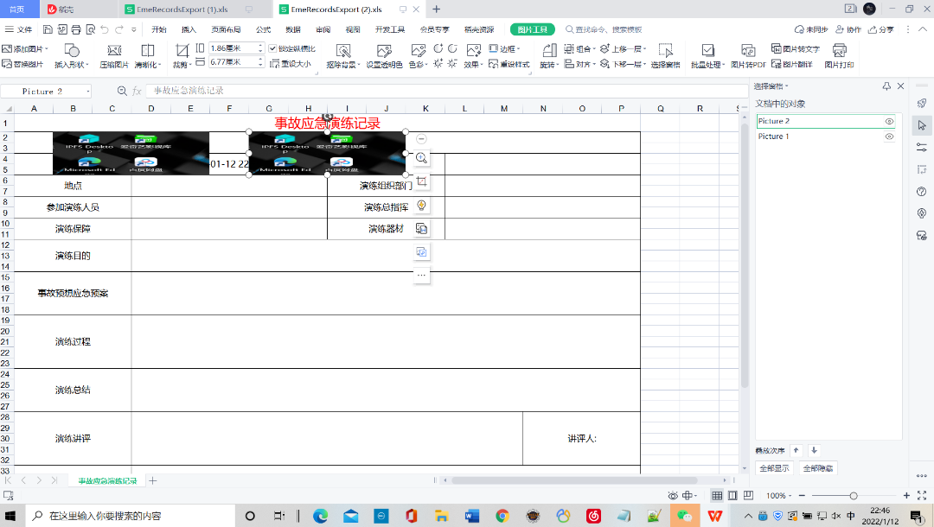Click the floating zoom magnifier icon beside picture

[x=421, y=158]
